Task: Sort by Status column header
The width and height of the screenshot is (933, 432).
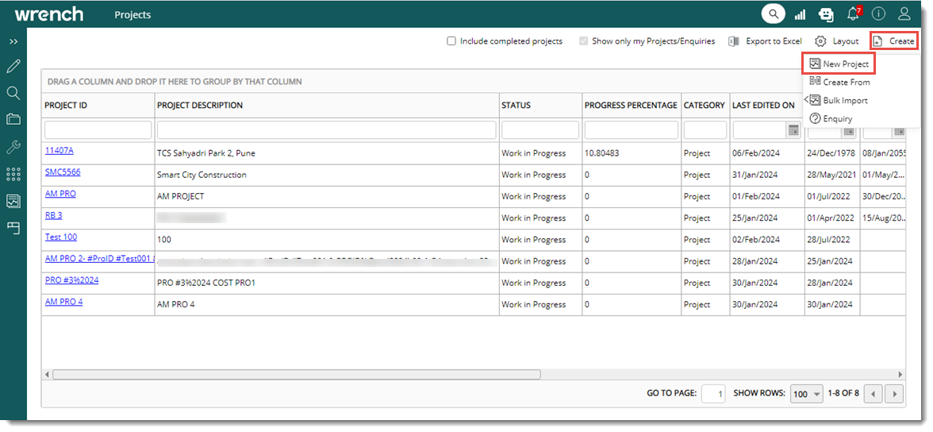Action: coord(516,106)
